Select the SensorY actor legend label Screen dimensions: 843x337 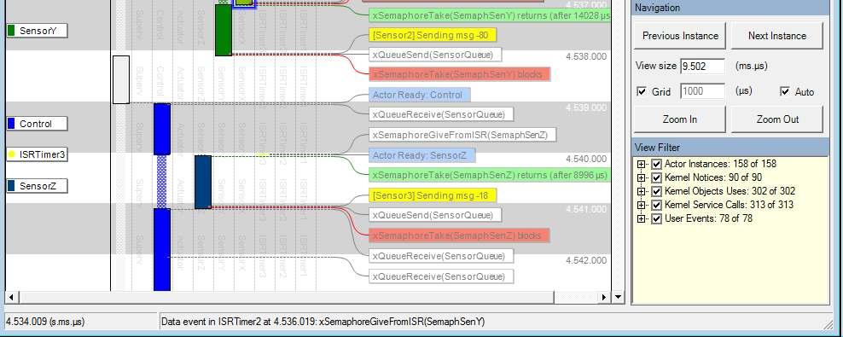coord(37,31)
